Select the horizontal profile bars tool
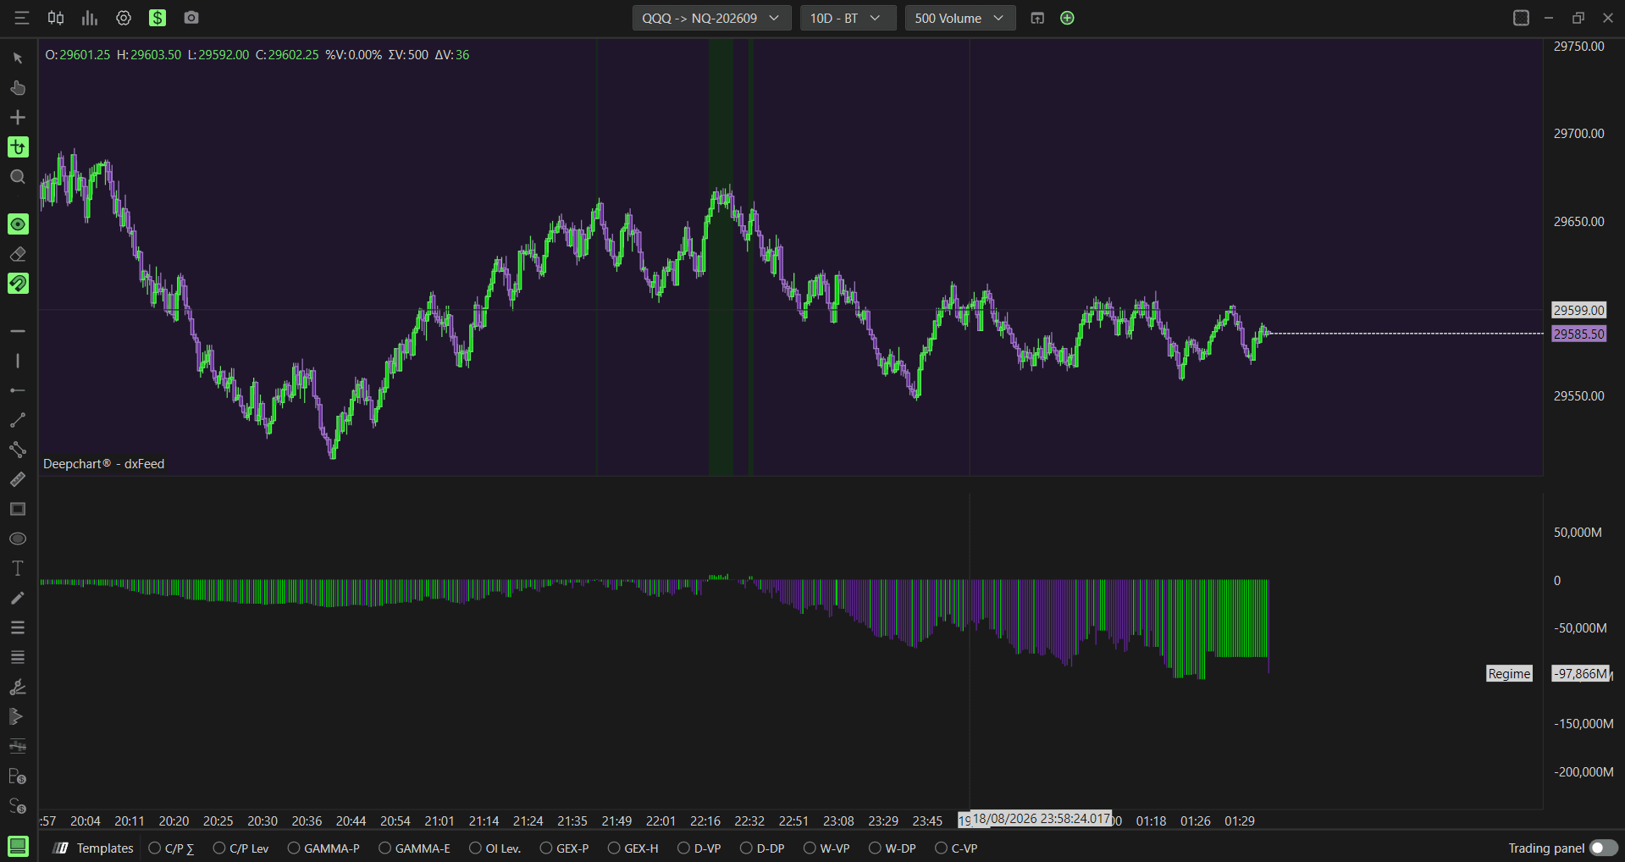Image resolution: width=1625 pixels, height=862 pixels. (x=18, y=746)
